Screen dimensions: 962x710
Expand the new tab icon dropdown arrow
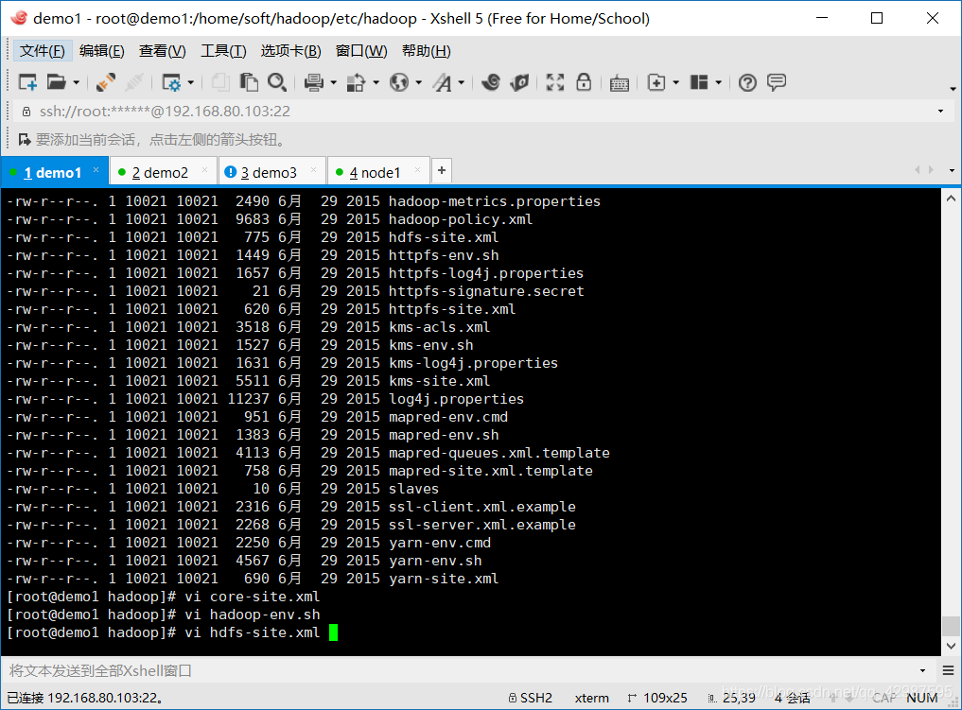click(x=676, y=82)
